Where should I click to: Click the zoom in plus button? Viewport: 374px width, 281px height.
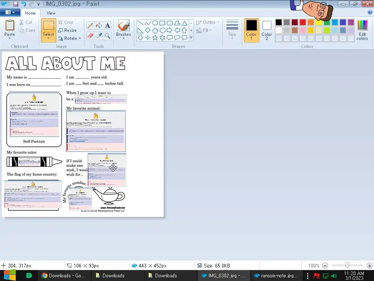370,266
